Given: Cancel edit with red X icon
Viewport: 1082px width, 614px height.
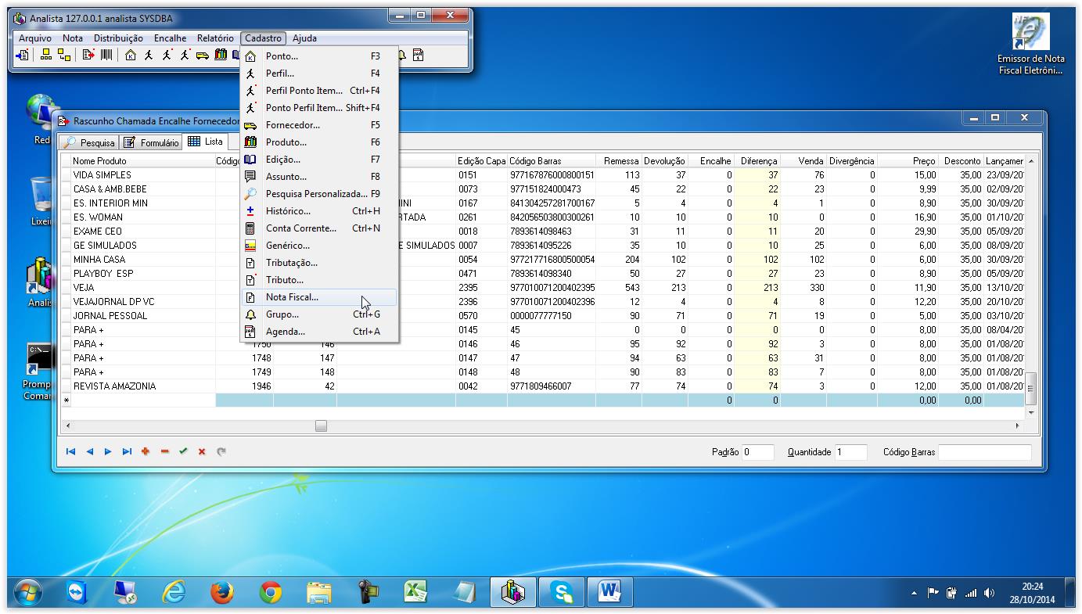Looking at the screenshot, I should (202, 451).
